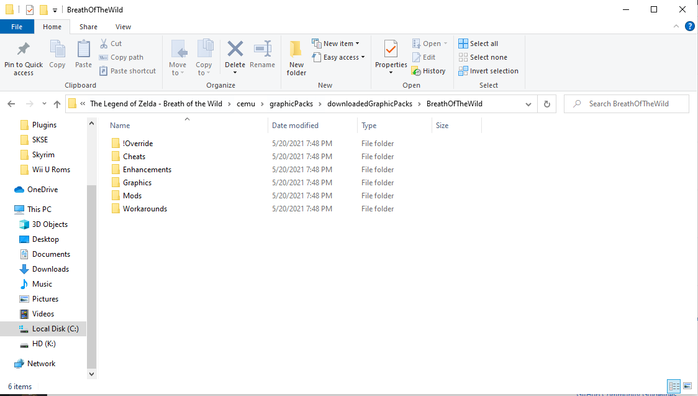The height and width of the screenshot is (396, 698).
Task: Refresh the folder with the refresh icon
Action: click(546, 103)
